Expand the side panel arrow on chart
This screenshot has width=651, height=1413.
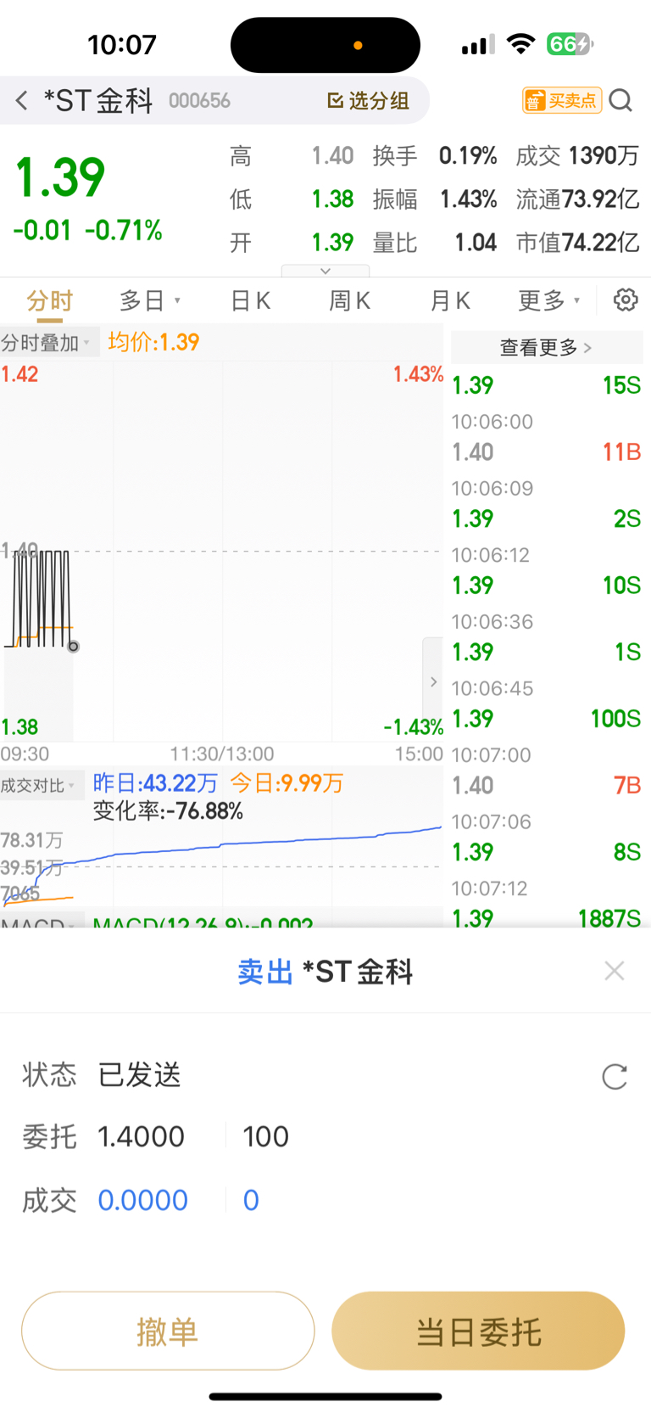pyautogui.click(x=433, y=681)
